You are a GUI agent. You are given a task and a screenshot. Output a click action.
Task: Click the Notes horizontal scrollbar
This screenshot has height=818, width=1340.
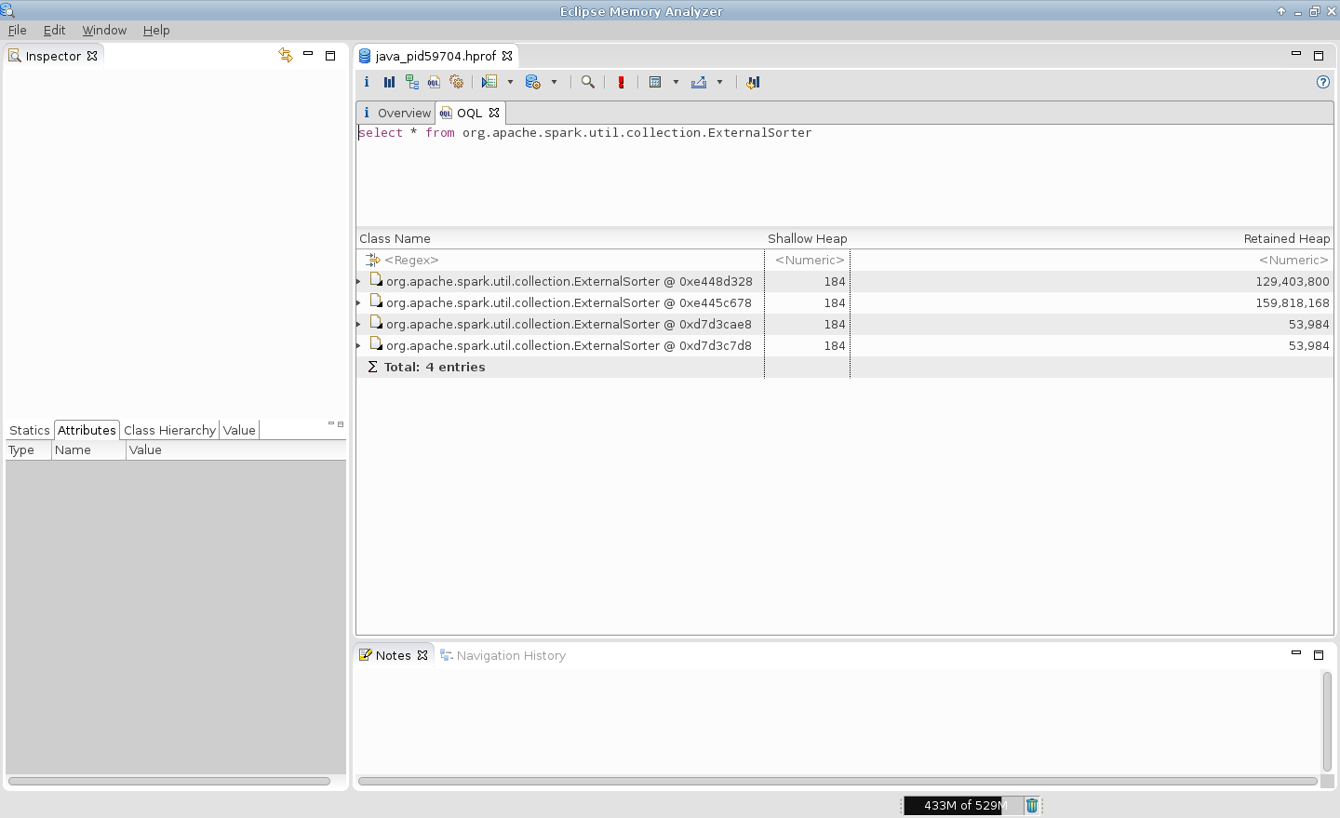click(x=837, y=781)
